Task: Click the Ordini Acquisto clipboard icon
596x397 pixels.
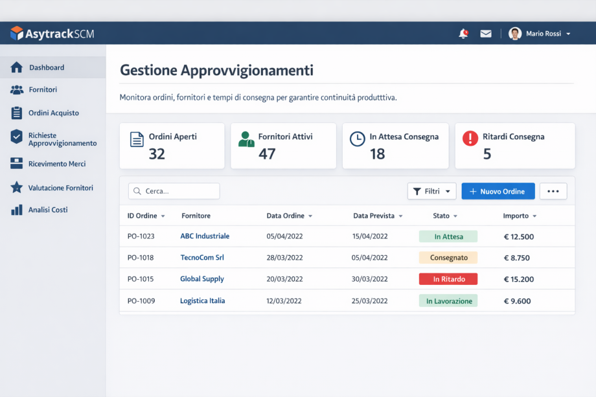Action: (17, 113)
